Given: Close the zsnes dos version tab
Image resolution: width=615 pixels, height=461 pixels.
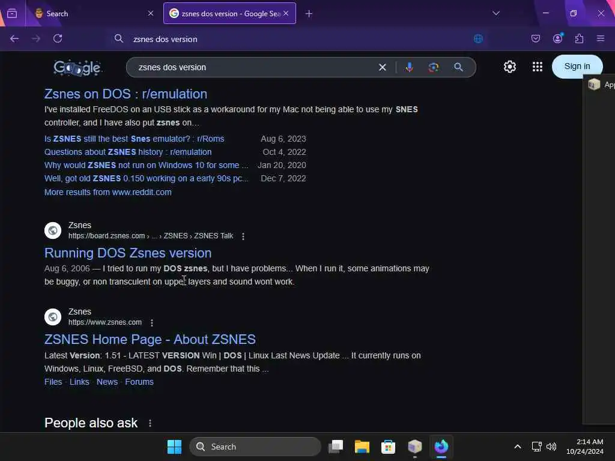Looking at the screenshot, I should coord(286,13).
